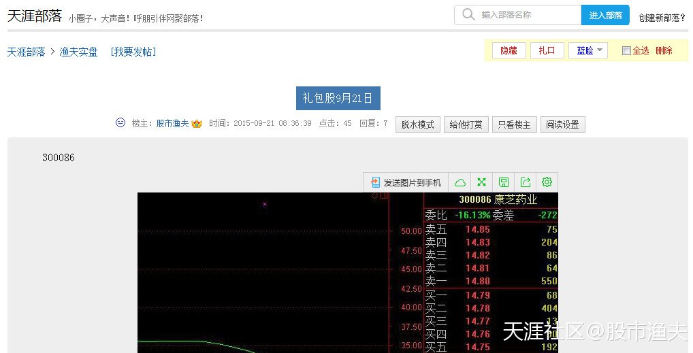Open the 创建新部落 link
This screenshot has height=353, width=693.
pyautogui.click(x=662, y=18)
